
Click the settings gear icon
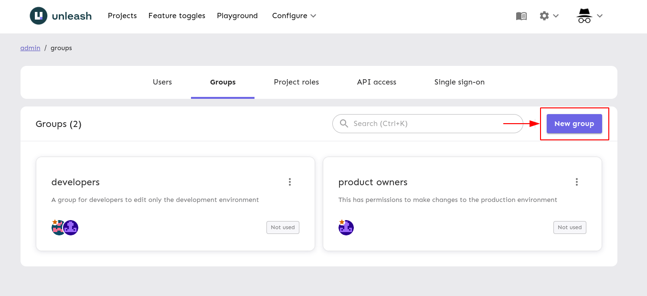(544, 16)
